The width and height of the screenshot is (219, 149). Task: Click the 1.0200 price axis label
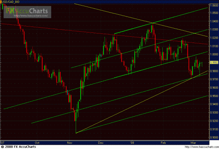tap(214, 38)
